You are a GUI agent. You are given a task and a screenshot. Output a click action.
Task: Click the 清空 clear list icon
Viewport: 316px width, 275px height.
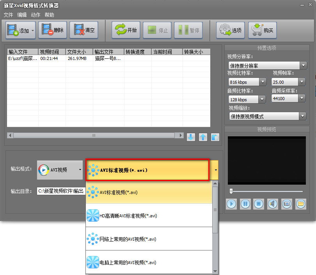79,29
